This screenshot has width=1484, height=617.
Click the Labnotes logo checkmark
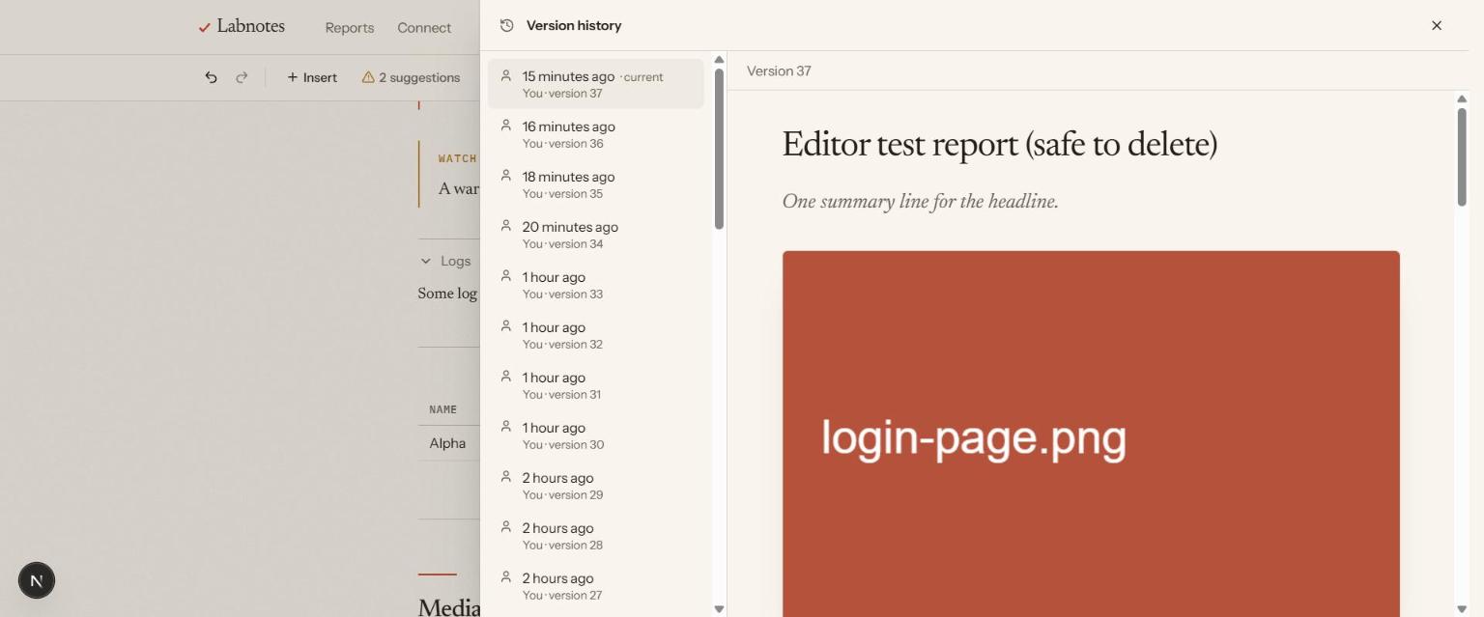coord(205,27)
